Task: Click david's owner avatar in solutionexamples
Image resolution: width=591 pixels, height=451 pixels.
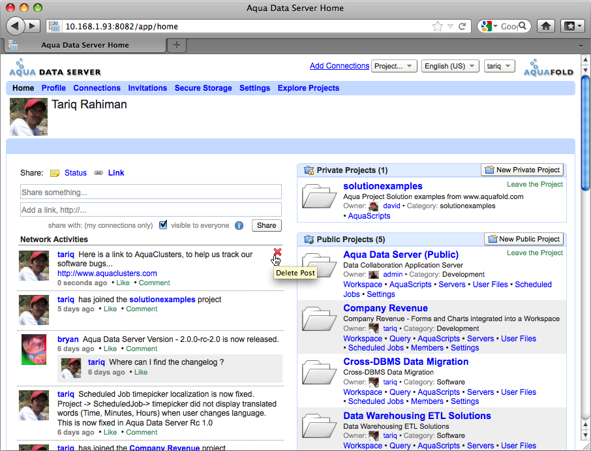Action: (x=374, y=206)
